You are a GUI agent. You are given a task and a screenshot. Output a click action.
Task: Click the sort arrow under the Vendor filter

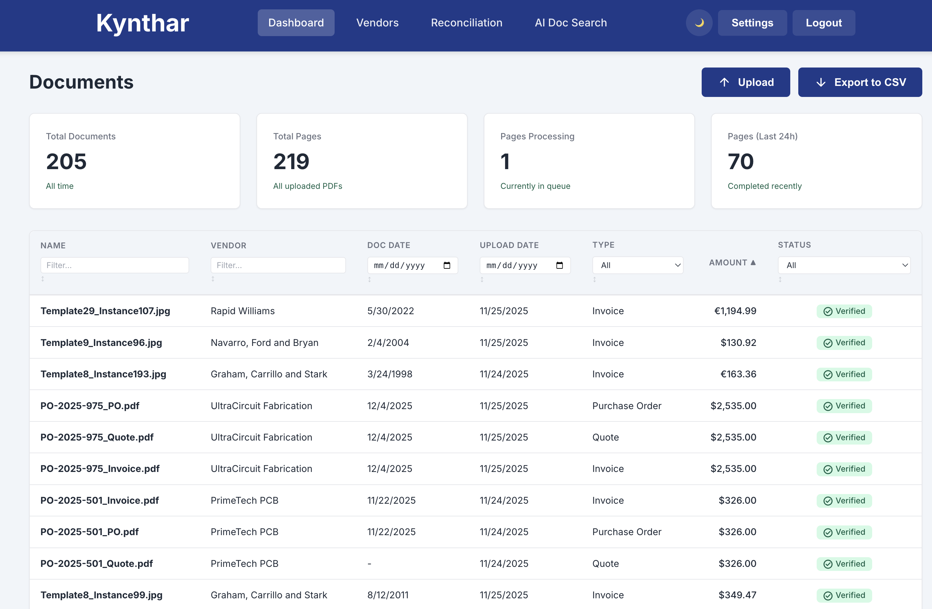[x=213, y=279]
